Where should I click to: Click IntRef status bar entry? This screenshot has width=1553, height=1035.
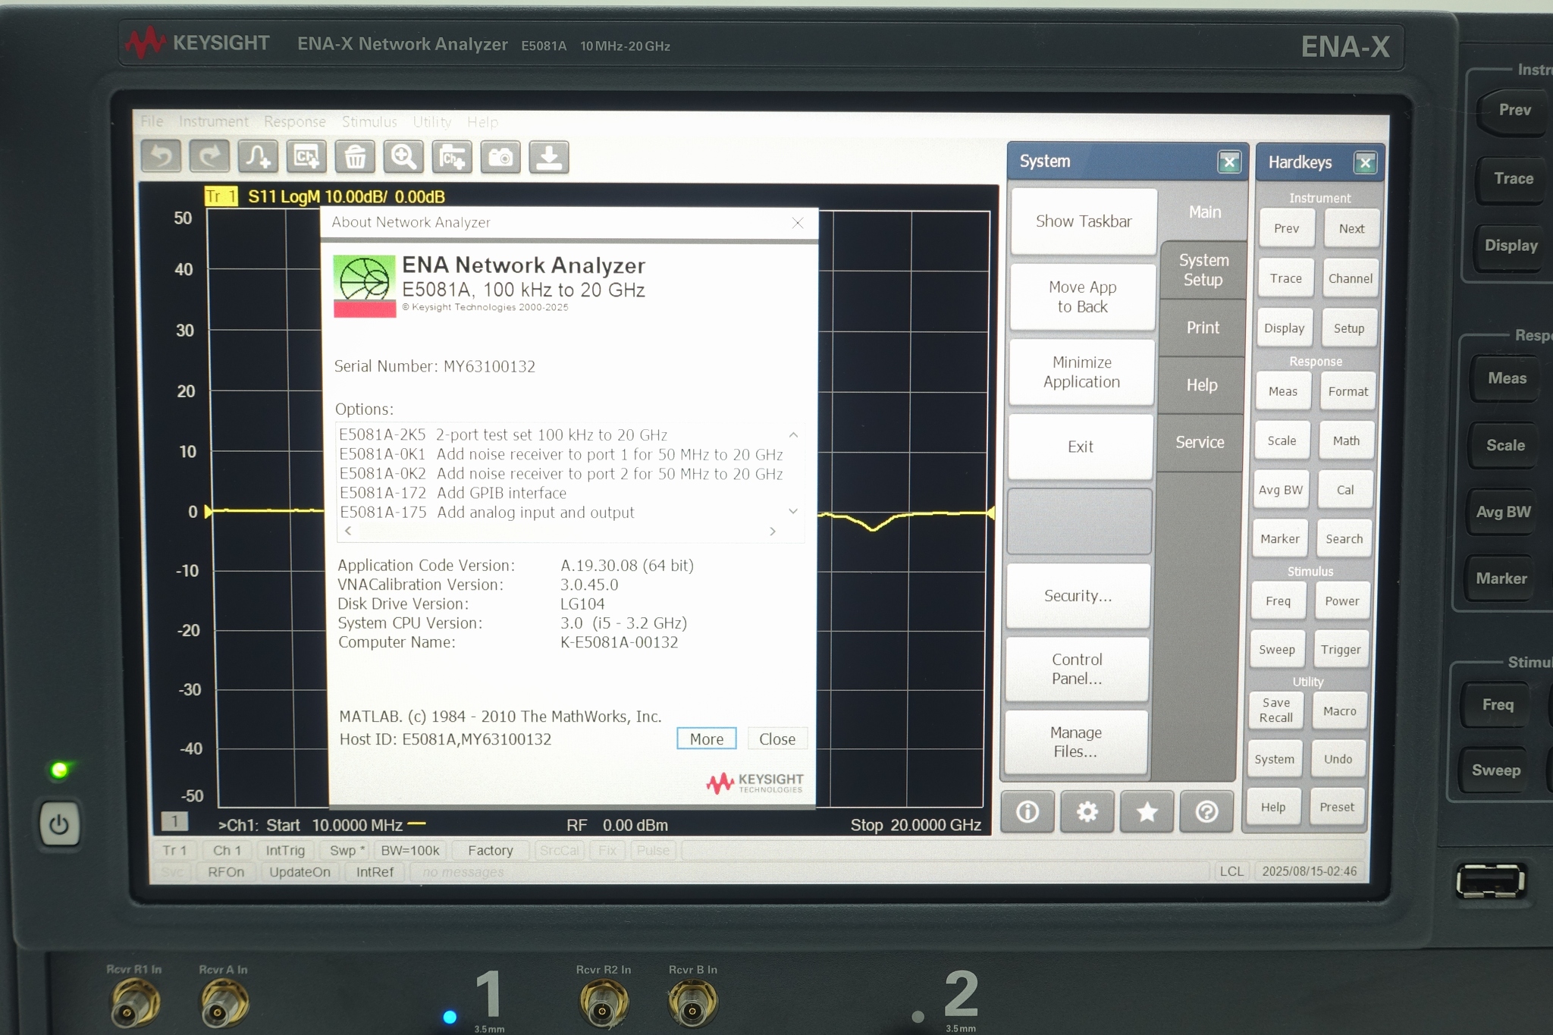375,872
